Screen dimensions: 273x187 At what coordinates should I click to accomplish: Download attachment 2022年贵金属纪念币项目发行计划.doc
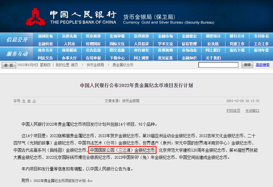pos(63,181)
